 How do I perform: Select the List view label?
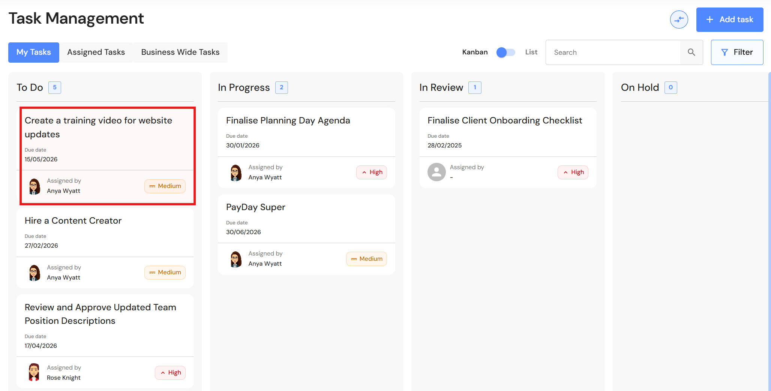point(531,52)
